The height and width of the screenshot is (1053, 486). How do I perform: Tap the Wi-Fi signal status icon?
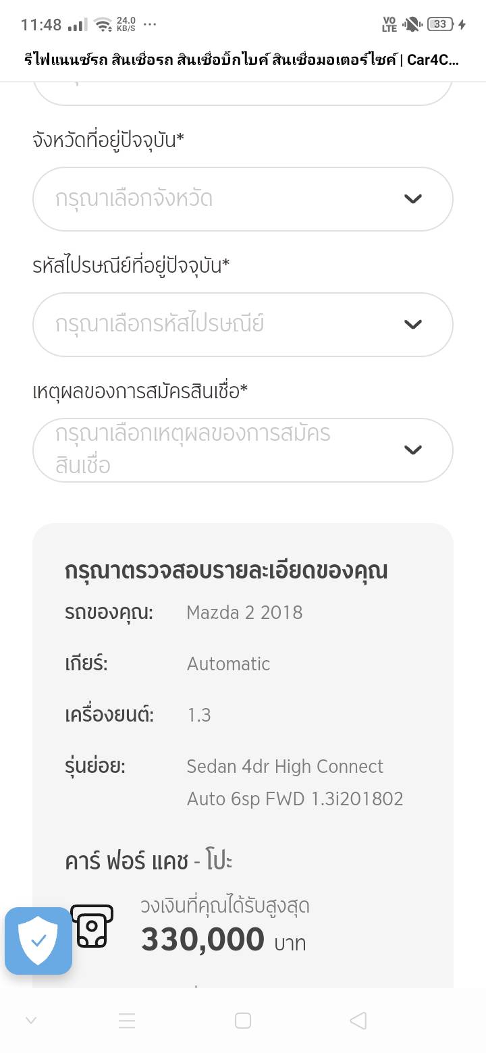coord(103,25)
